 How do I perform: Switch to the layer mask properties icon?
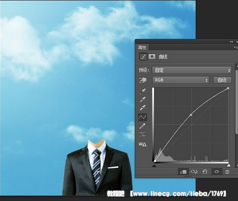[x=152, y=56]
